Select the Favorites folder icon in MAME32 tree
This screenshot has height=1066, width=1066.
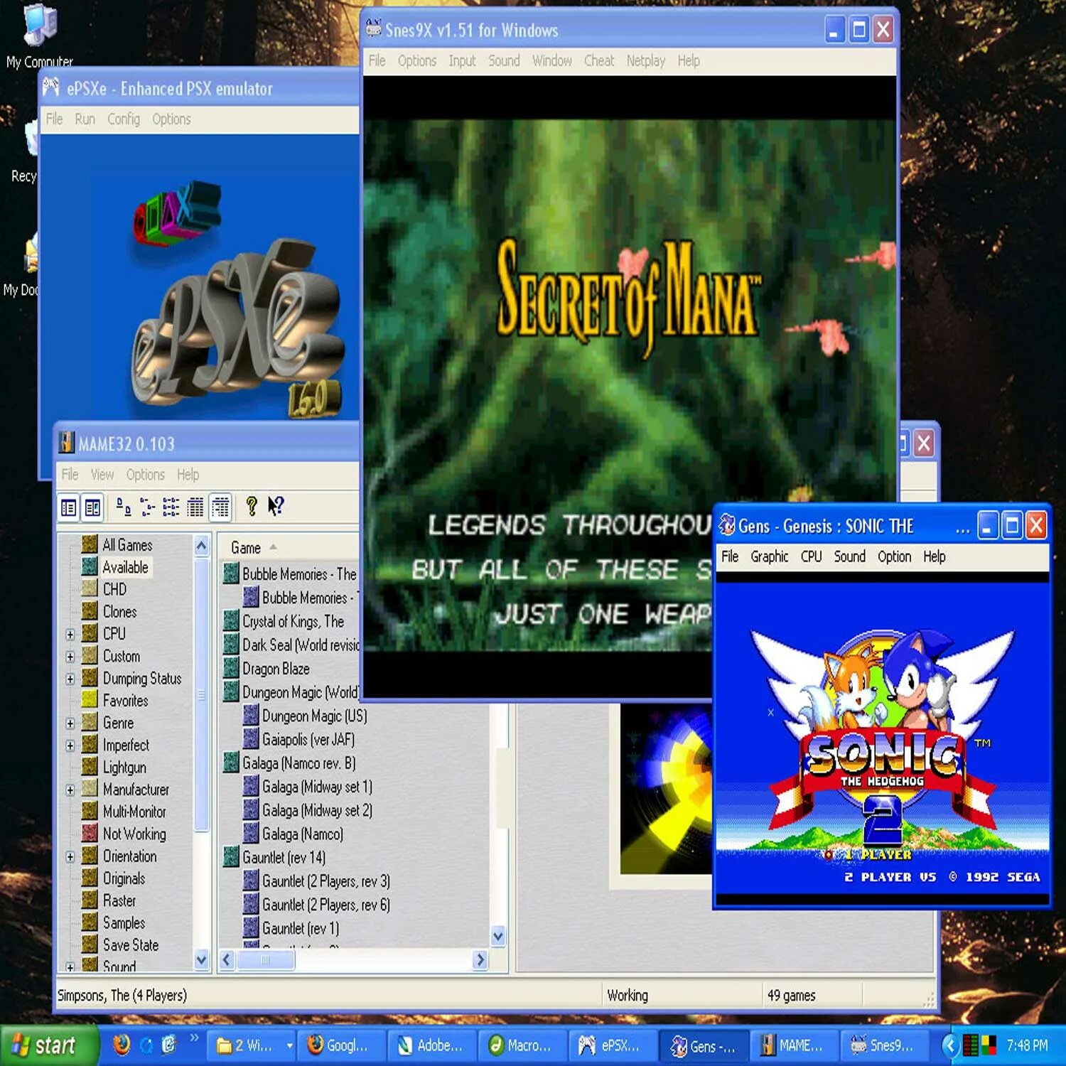click(90, 699)
